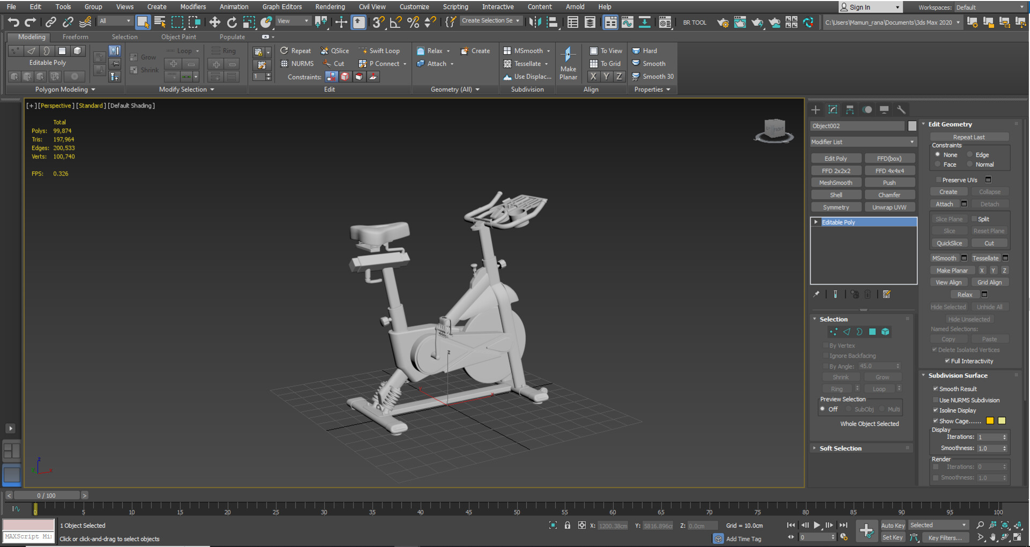Apply the FFD 4x4x4 modifier

click(889, 170)
